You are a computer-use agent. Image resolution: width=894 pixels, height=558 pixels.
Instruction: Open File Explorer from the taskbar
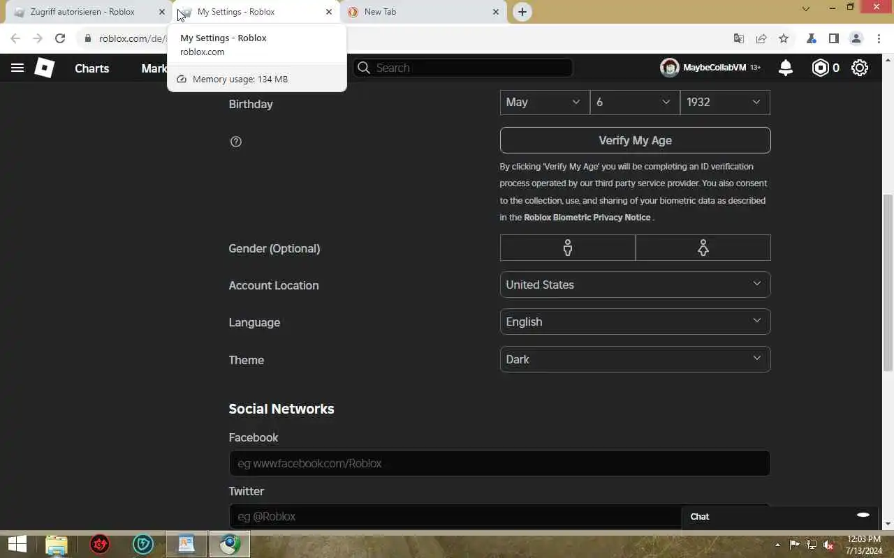click(x=57, y=544)
